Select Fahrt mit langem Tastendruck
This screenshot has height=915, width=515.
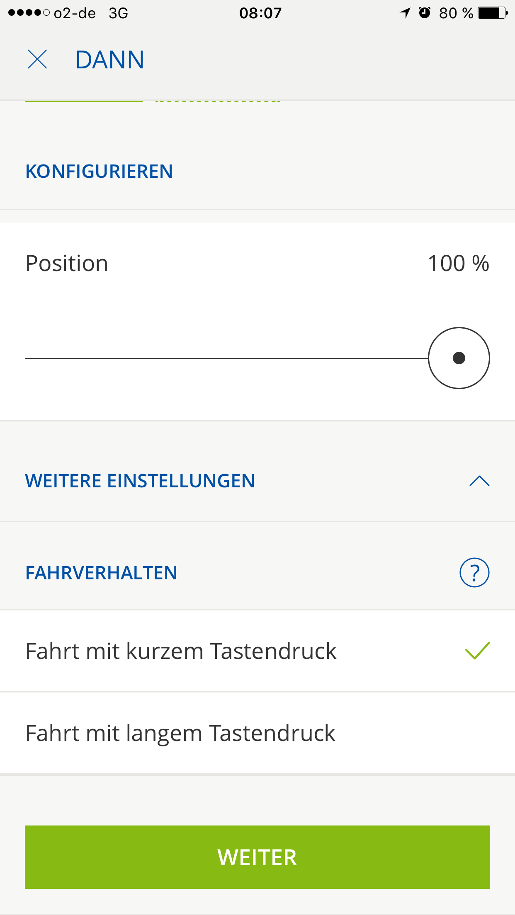tap(180, 733)
